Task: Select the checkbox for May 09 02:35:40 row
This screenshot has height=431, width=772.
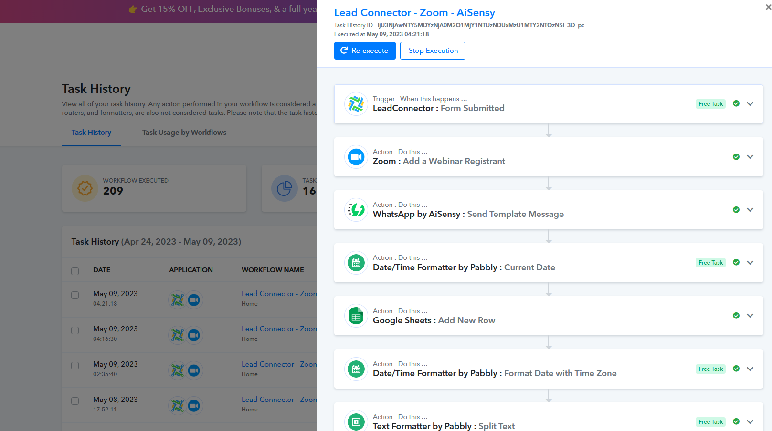Action: click(x=75, y=366)
